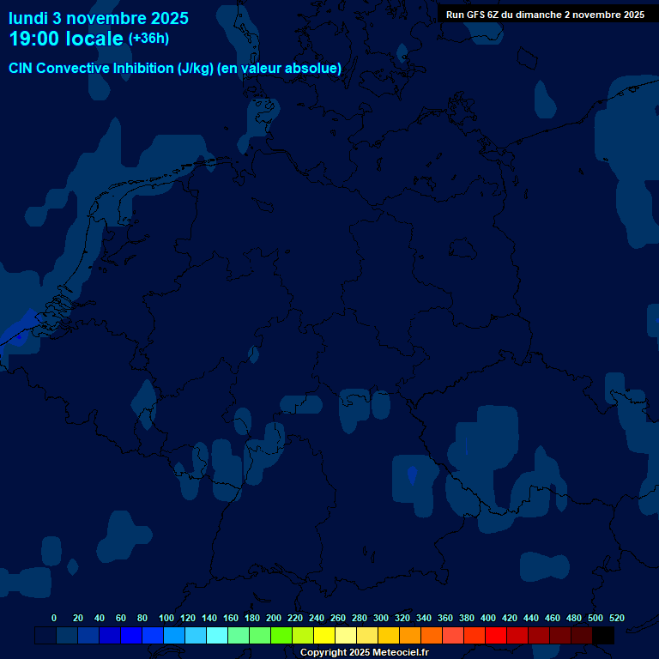Click the '520' legend value label
Screen dimensions: 659x659
click(x=617, y=618)
